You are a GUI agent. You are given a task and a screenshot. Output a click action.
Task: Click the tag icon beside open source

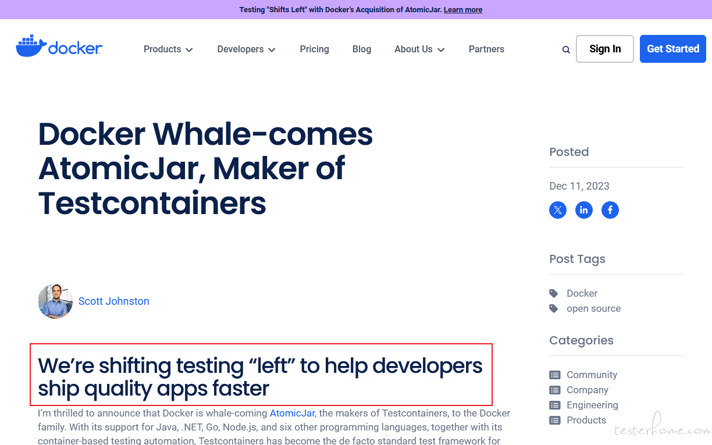pos(554,308)
